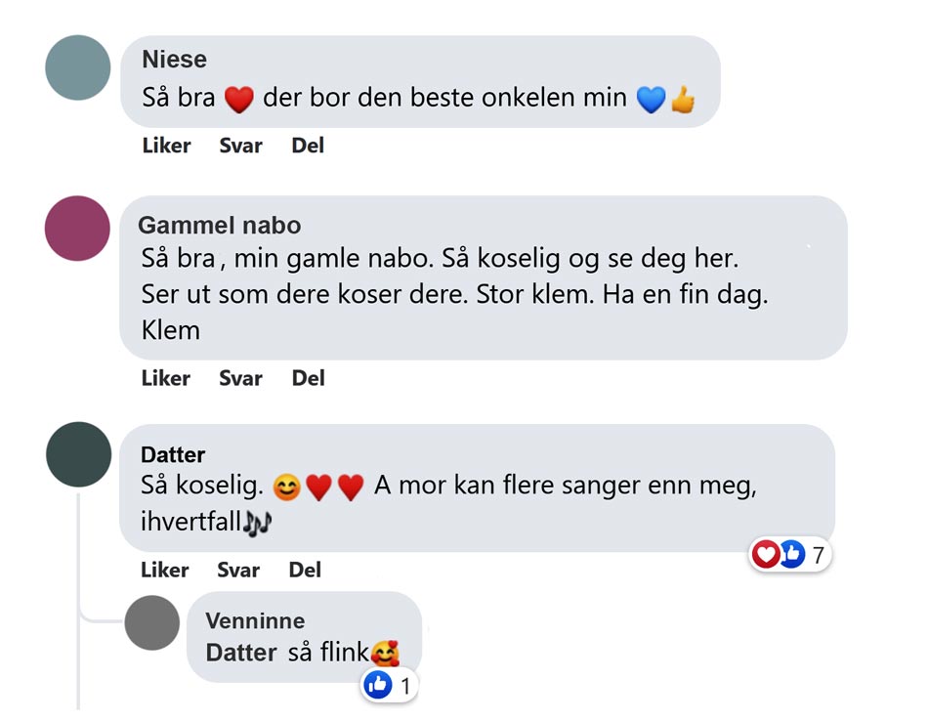
Task: Open reactions on Datter's comment
Action: click(789, 556)
